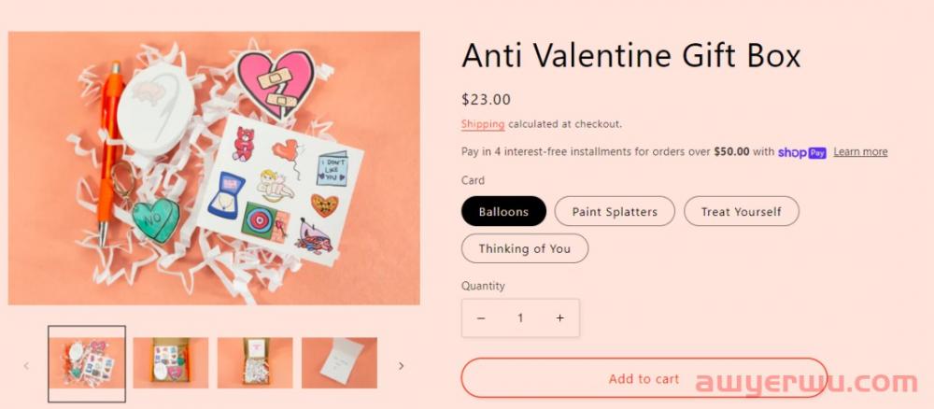Select the Thinking of You card
Screen dimensions: 934x409
[x=524, y=248]
